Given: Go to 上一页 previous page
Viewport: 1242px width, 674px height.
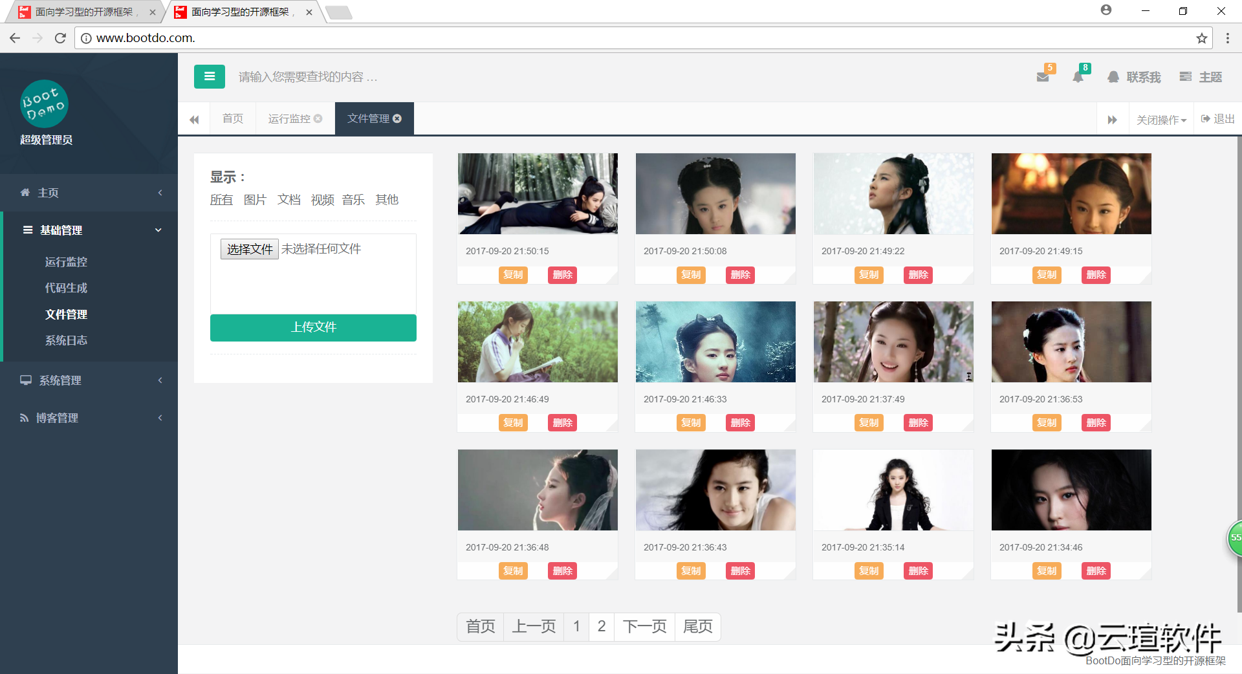Looking at the screenshot, I should coord(534,627).
